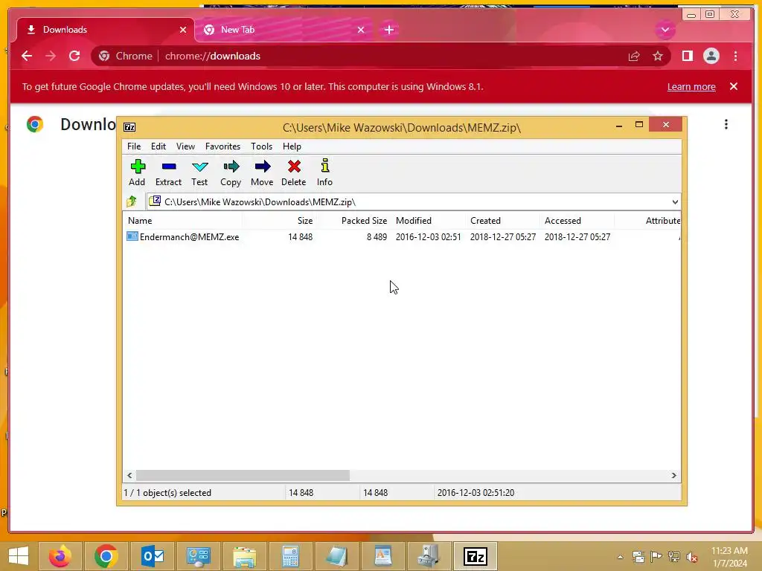Click the 7z taskbar icon
The image size is (762, 571).
pos(476,556)
